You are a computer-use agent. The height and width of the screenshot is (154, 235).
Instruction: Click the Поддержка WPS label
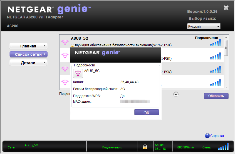coord(87,96)
